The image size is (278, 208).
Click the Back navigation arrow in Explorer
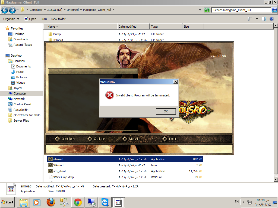tap(5, 10)
